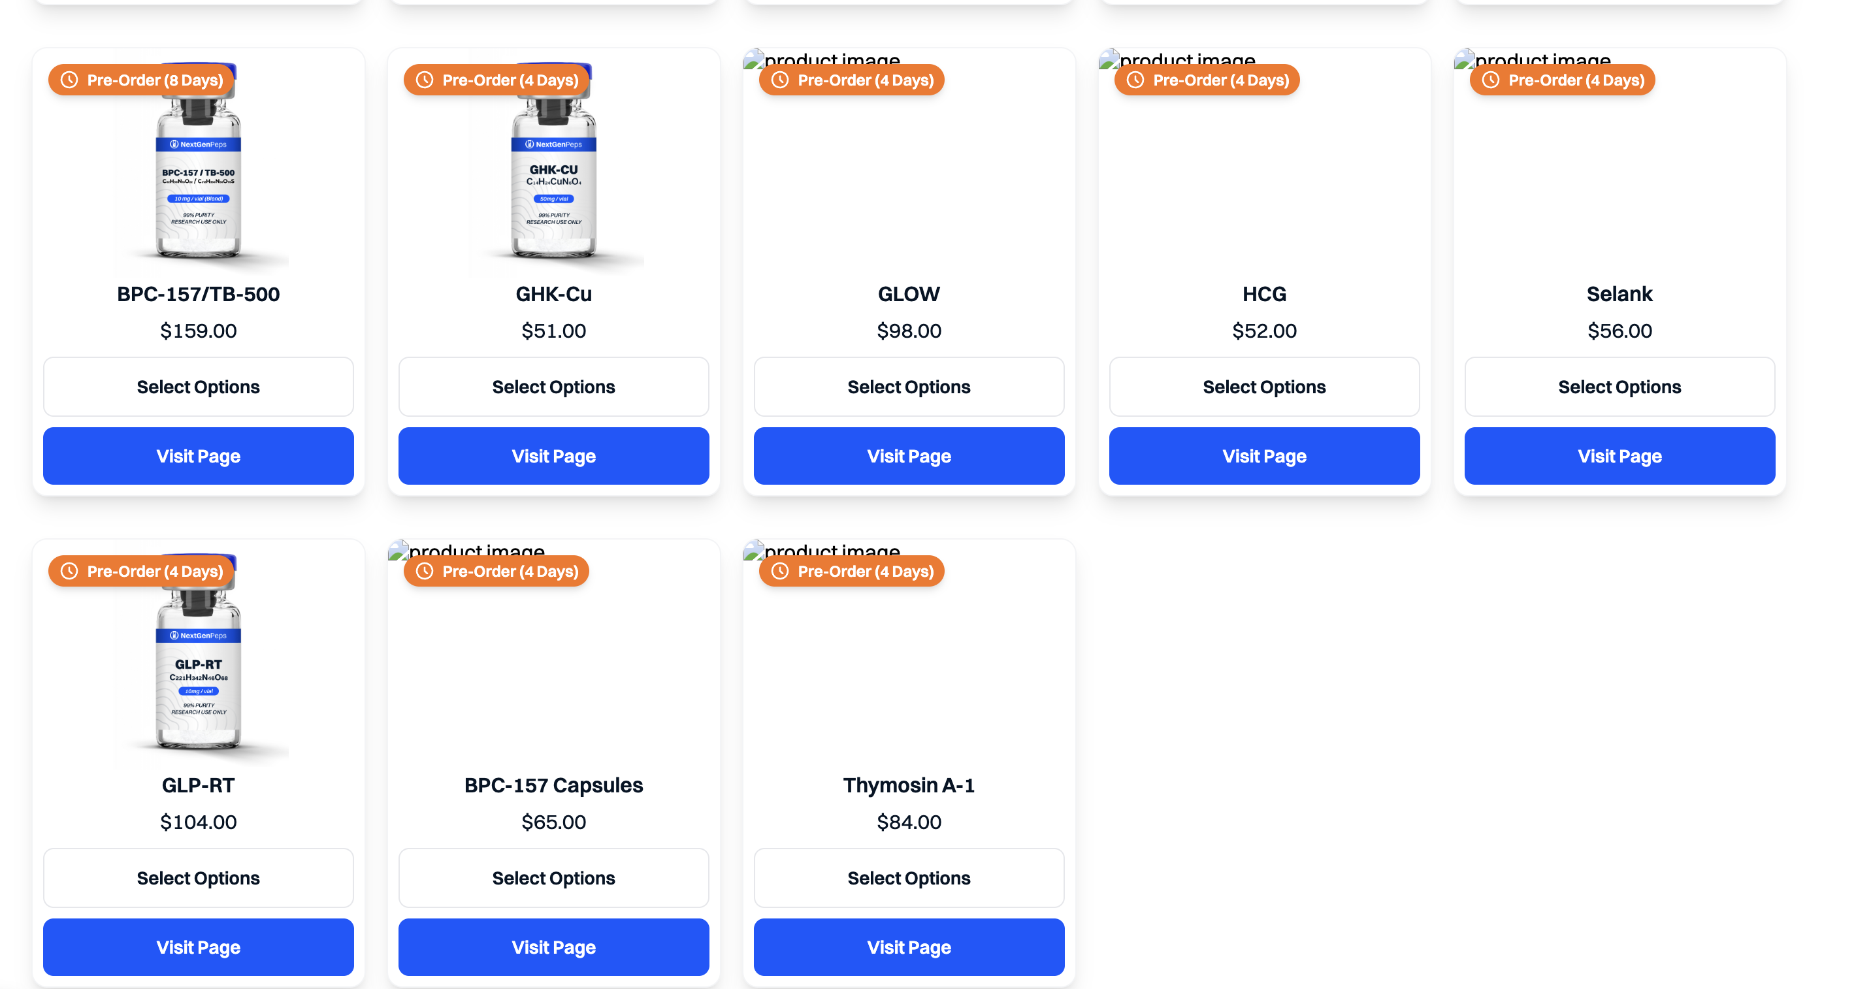This screenshot has width=1871, height=989.
Task: Click clock icon on Selank pre-order badge
Action: (1489, 80)
